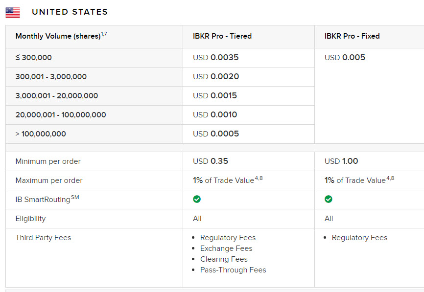Select the USD 0.0035 tiered rate cell

tap(216, 58)
